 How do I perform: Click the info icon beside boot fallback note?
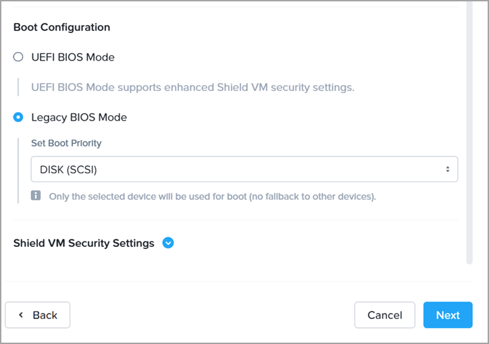point(36,196)
